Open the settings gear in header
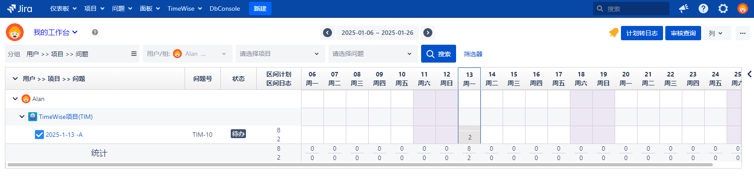Screen dimensions: 754x190 [723, 8]
